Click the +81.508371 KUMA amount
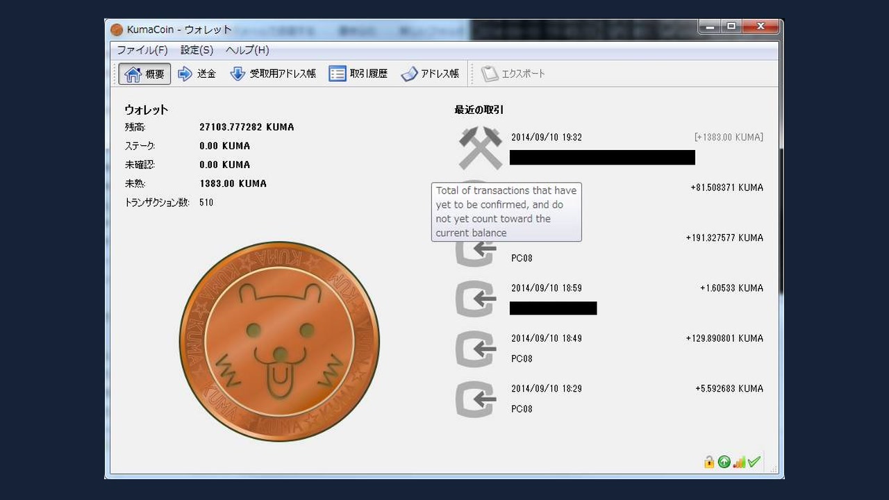Viewport: 889px width, 500px height. click(x=726, y=187)
